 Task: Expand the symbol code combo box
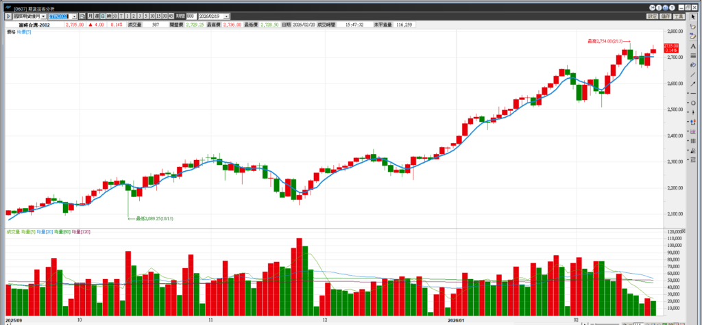click(x=75, y=16)
